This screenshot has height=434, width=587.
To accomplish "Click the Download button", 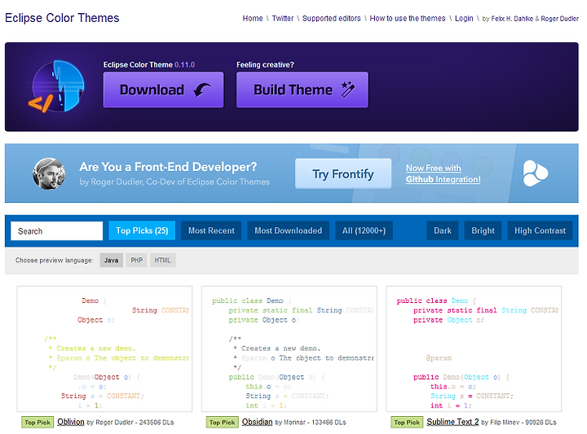I will pyautogui.click(x=163, y=90).
